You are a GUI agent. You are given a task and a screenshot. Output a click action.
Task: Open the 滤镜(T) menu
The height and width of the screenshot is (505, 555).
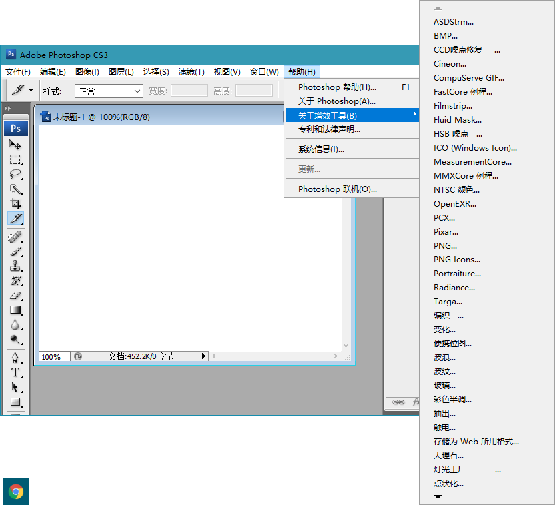tap(191, 72)
